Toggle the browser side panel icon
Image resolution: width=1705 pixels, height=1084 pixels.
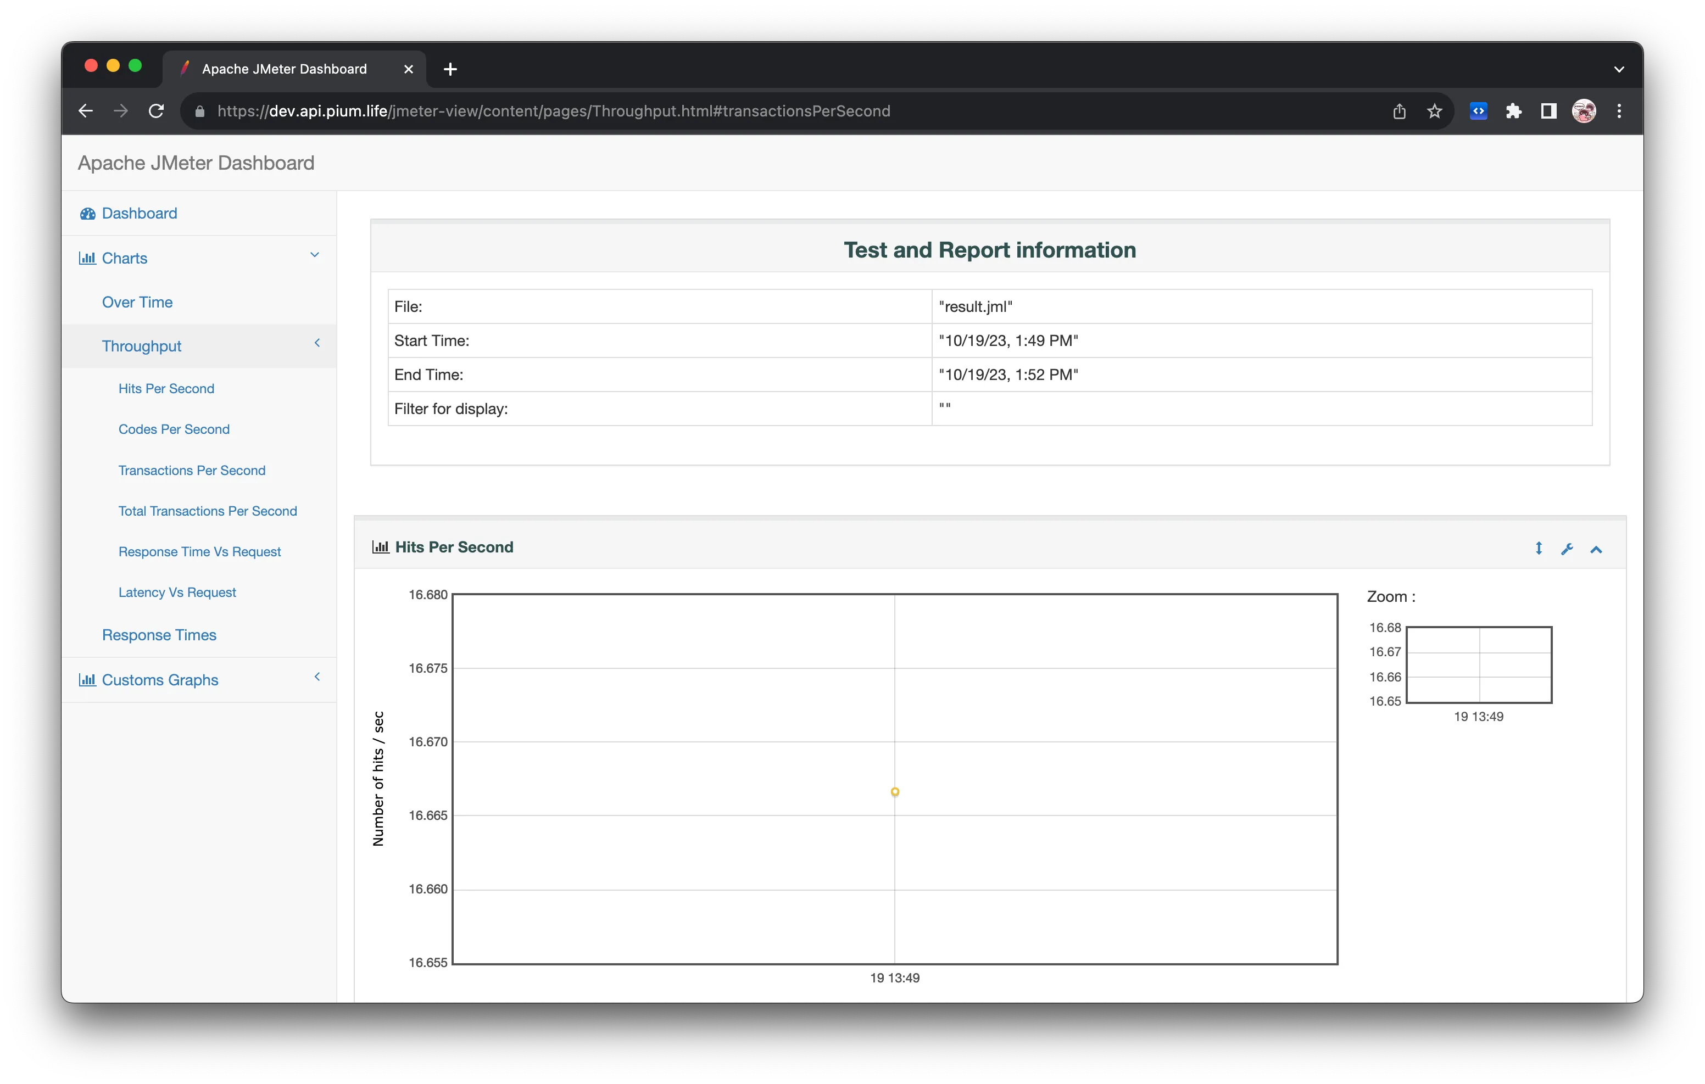pos(1548,111)
